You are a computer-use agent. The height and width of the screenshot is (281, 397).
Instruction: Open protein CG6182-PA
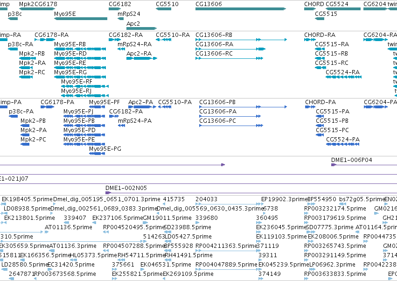click(x=126, y=112)
